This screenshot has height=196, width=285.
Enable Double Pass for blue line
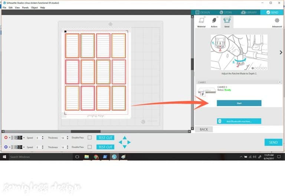point(90,147)
